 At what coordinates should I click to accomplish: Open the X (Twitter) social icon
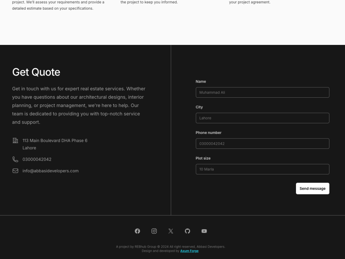point(171,231)
